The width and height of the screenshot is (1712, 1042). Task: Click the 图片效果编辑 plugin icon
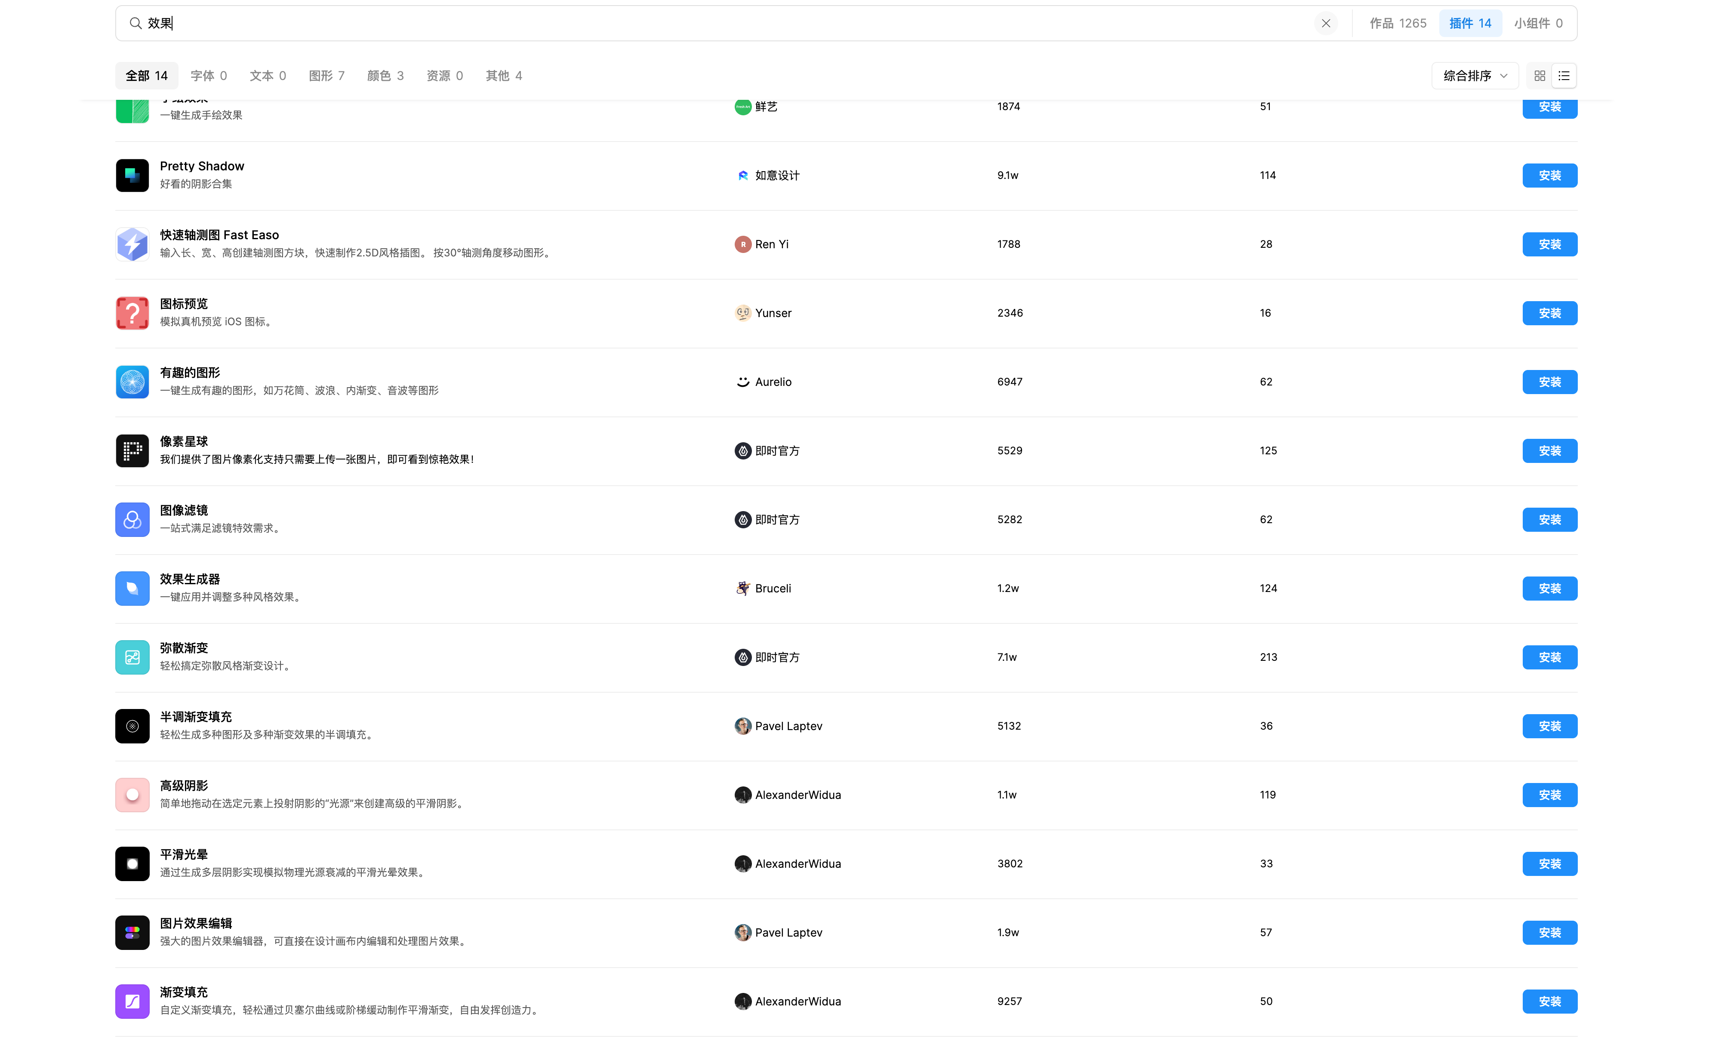[x=132, y=932]
